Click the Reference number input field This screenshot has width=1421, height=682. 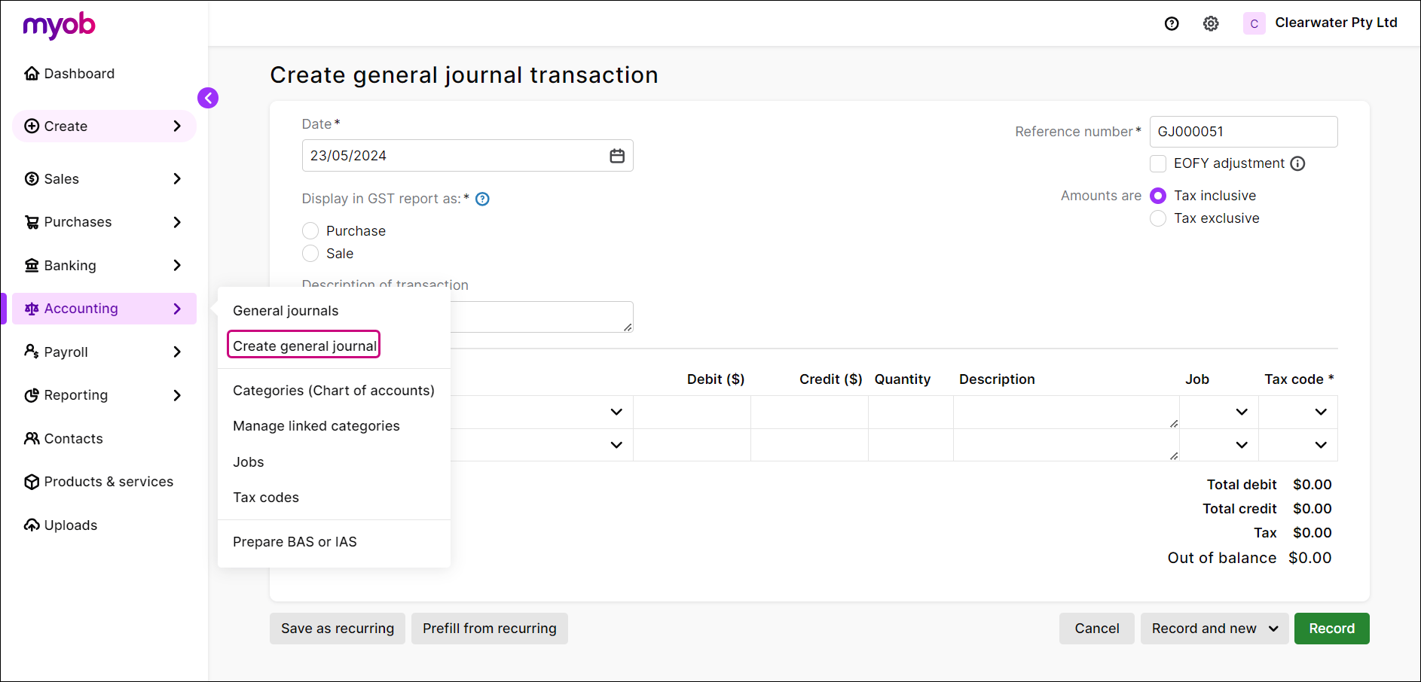(1243, 131)
